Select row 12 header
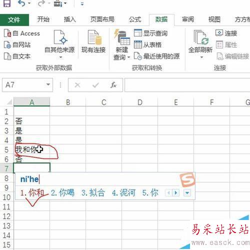 6,216
